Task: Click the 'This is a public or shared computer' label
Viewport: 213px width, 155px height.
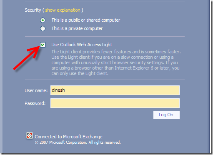Action: tap(86, 20)
